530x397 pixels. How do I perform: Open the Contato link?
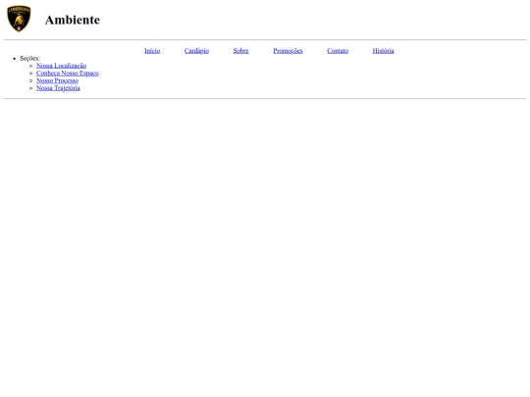point(338,51)
